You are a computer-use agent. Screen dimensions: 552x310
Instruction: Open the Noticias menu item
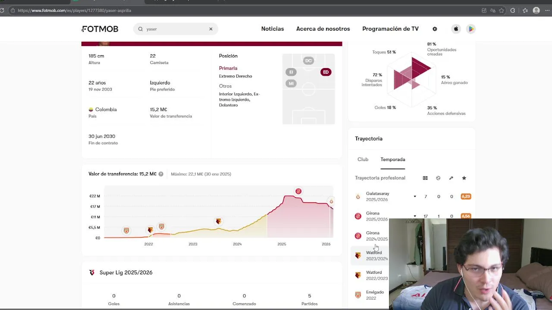click(273, 29)
